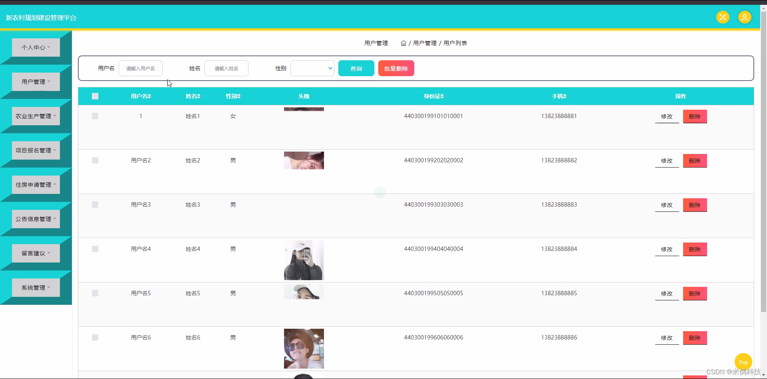
Task: Click 修改 for 用户名4
Action: 667,249
